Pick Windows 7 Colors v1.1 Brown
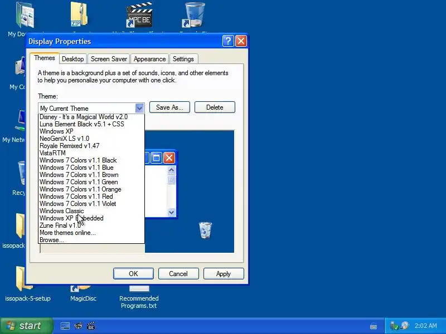 click(x=91, y=175)
